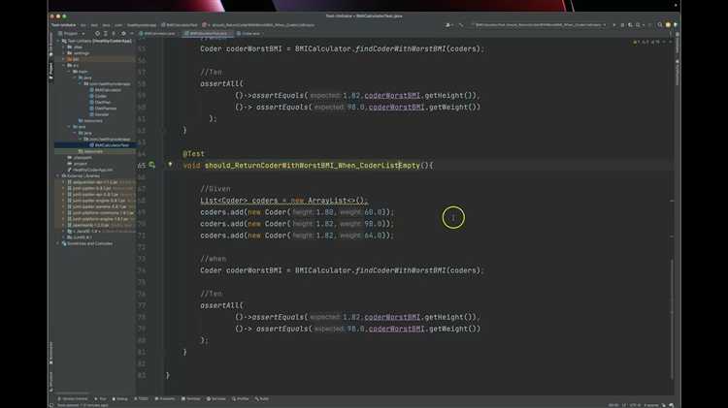Click Collapse All in Project panel toolbar

[114, 33]
